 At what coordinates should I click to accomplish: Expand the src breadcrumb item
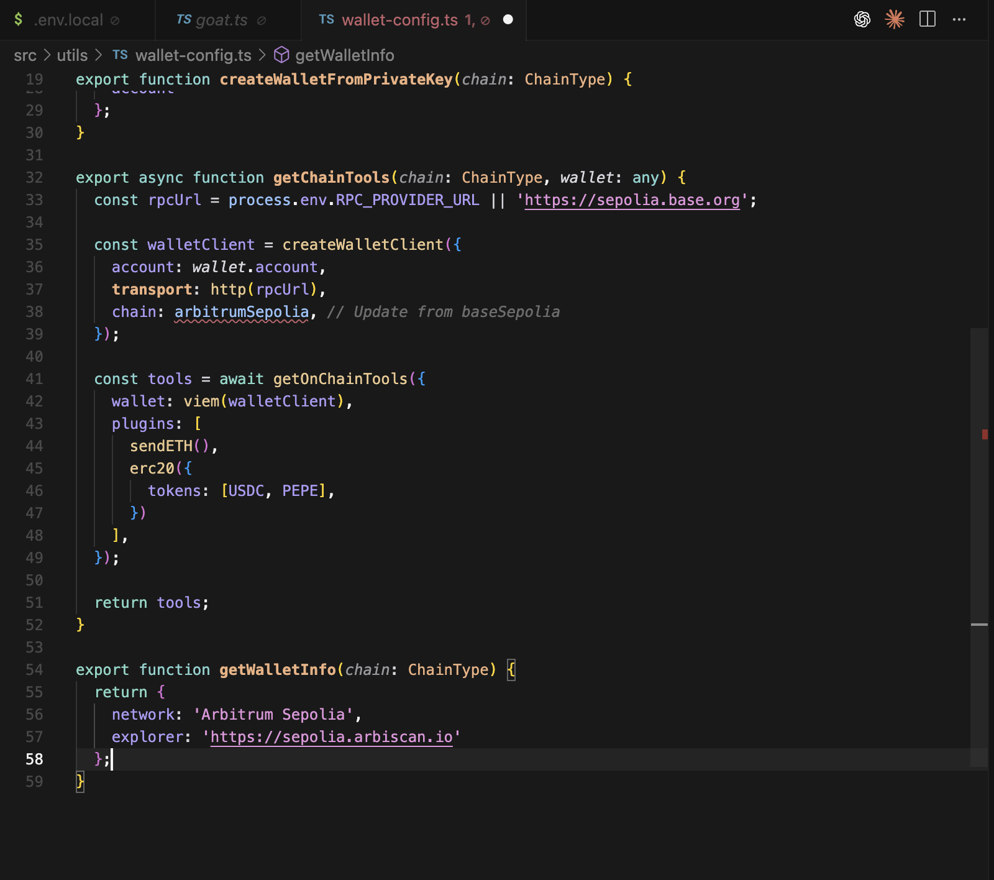(x=25, y=55)
